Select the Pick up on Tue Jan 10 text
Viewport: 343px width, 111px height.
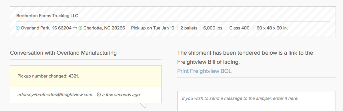tap(153, 28)
